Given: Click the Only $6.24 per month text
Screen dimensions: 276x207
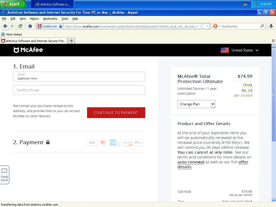Looking at the screenshot, I should (x=243, y=90).
